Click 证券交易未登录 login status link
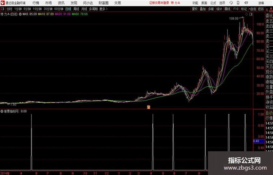 coord(159,3)
